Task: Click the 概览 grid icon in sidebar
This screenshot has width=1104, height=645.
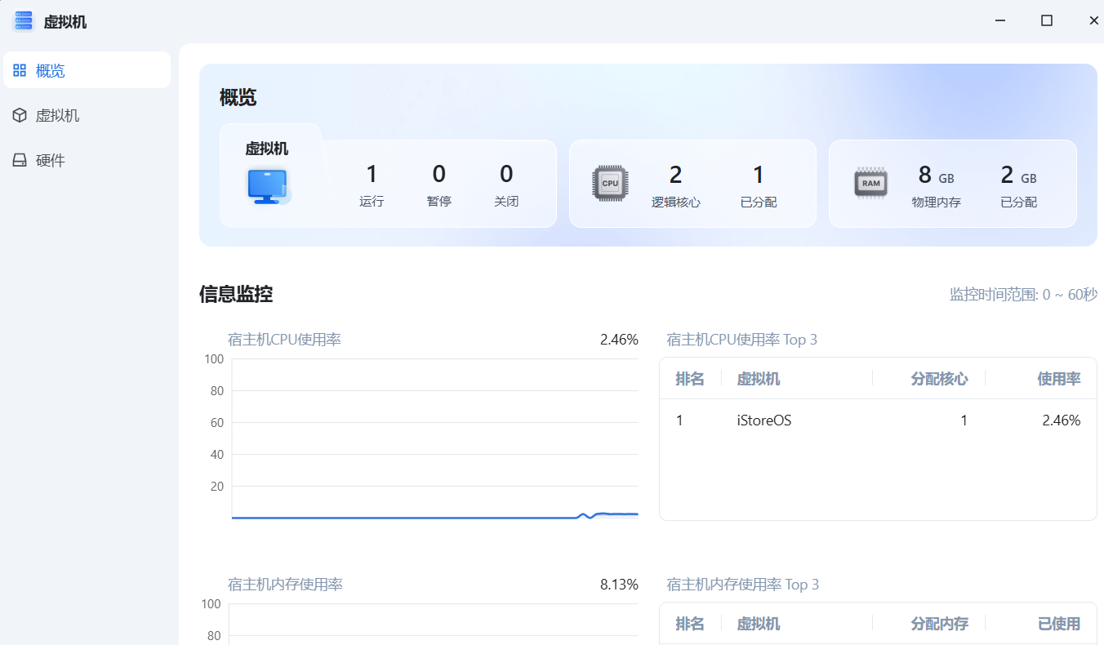Action: click(x=20, y=70)
